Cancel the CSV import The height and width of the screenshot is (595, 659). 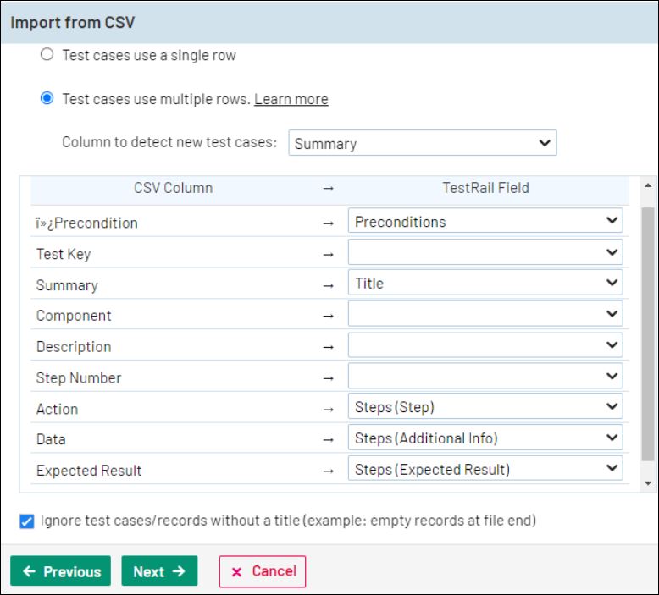pyautogui.click(x=262, y=571)
